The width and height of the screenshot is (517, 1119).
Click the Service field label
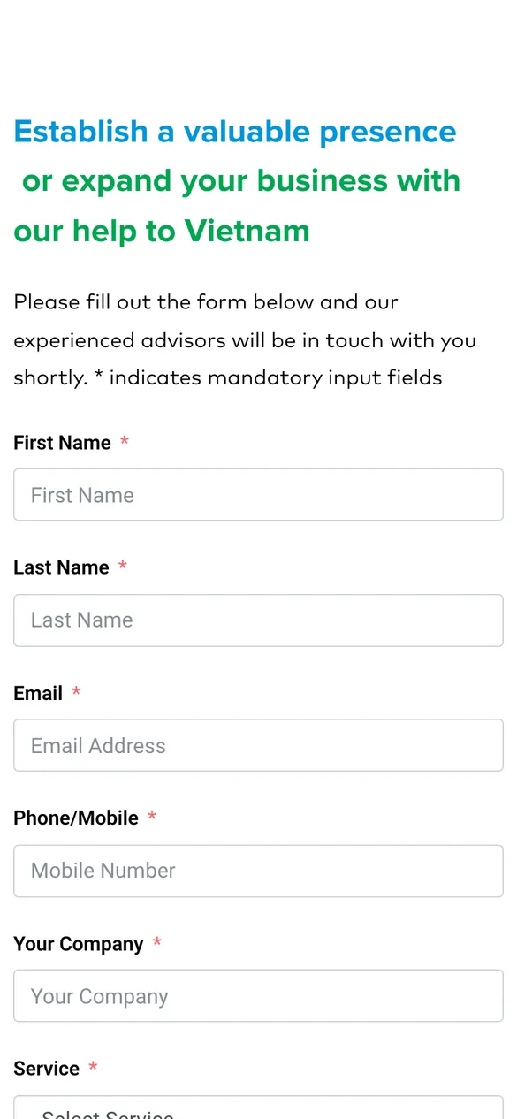(47, 1069)
